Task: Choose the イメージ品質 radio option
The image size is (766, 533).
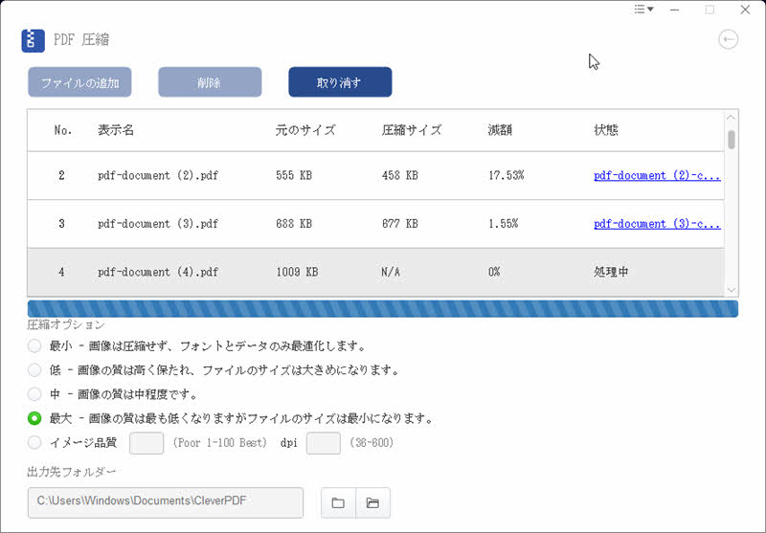Action: tap(34, 442)
